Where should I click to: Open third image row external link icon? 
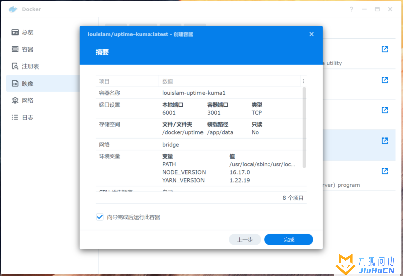pyautogui.click(x=385, y=110)
